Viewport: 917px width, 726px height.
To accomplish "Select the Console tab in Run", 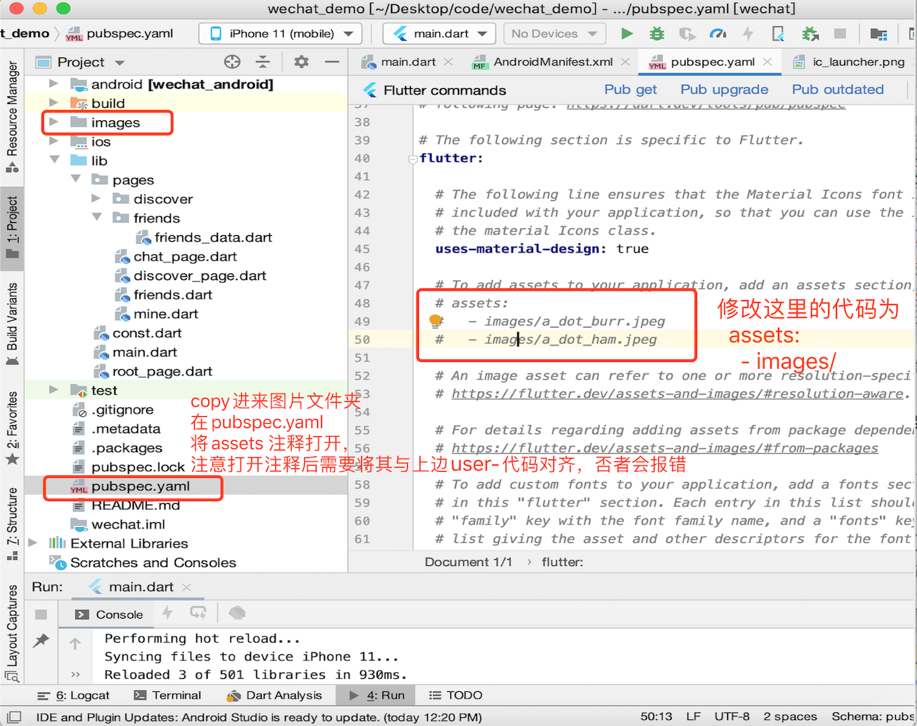I will pos(109,614).
